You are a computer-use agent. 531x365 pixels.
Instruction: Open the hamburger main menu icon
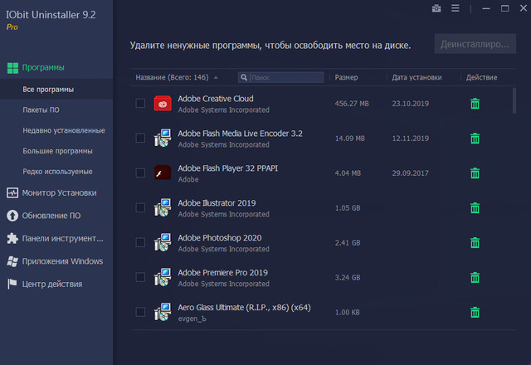455,9
